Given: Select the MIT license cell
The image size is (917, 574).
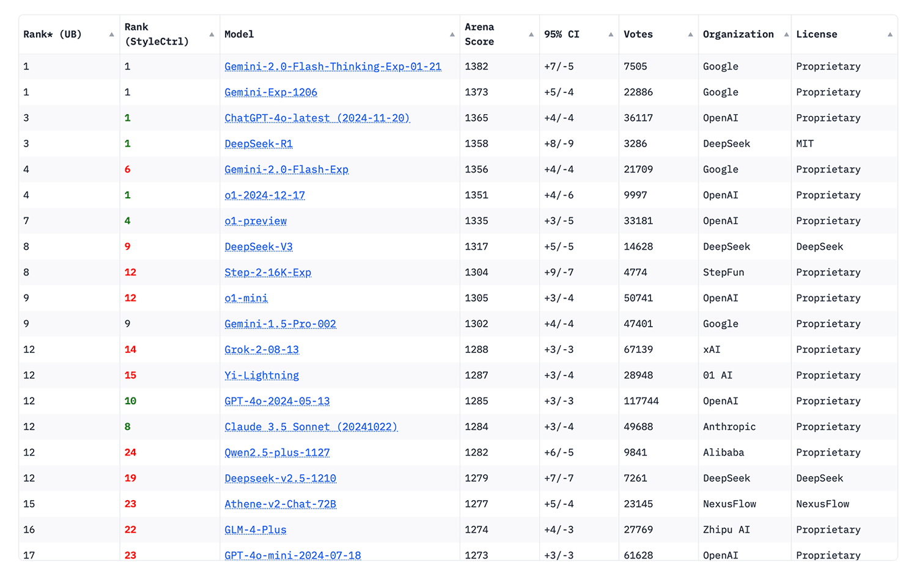Looking at the screenshot, I should coord(805,143).
